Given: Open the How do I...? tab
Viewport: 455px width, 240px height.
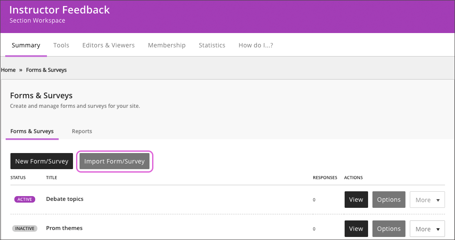Looking at the screenshot, I should 256,45.
